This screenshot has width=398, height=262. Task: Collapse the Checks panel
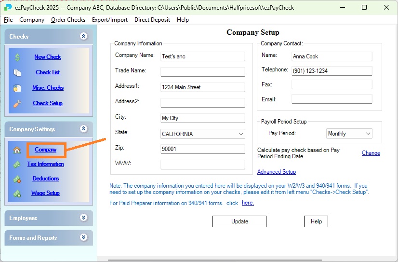[84, 36]
